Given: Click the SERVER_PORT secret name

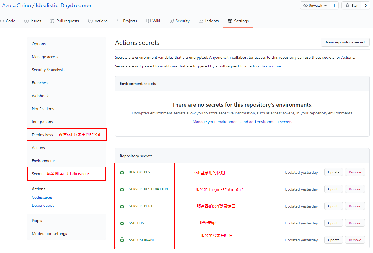Looking at the screenshot, I should [x=141, y=206].
